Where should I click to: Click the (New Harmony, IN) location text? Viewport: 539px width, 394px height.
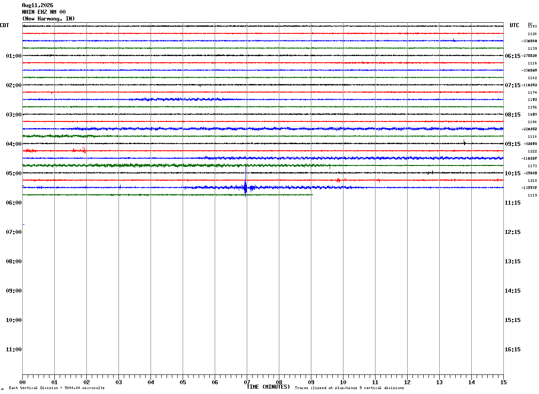49,19
